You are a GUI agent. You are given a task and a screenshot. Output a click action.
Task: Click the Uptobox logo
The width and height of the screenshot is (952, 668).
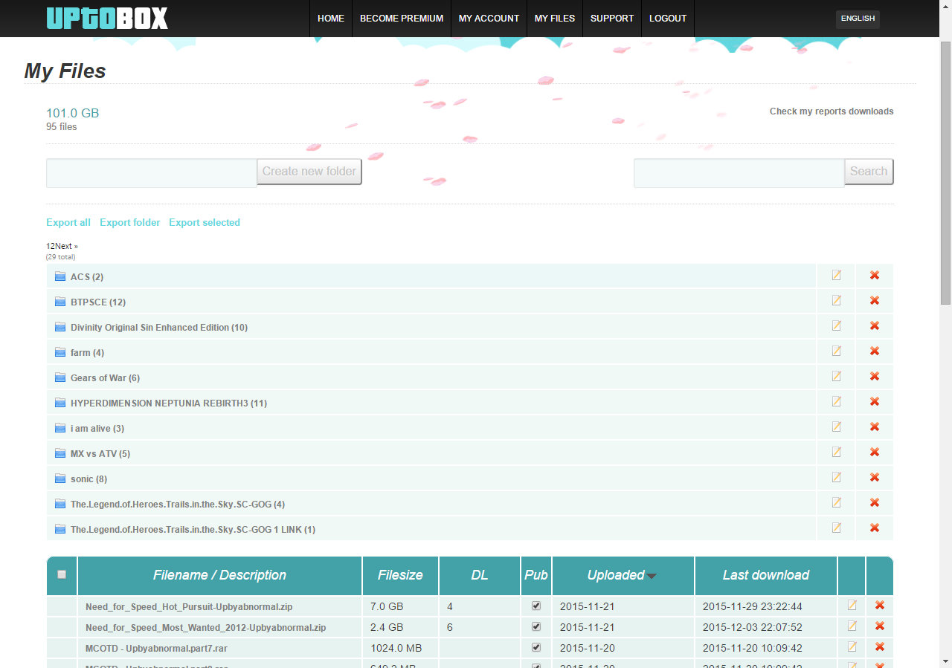(107, 18)
